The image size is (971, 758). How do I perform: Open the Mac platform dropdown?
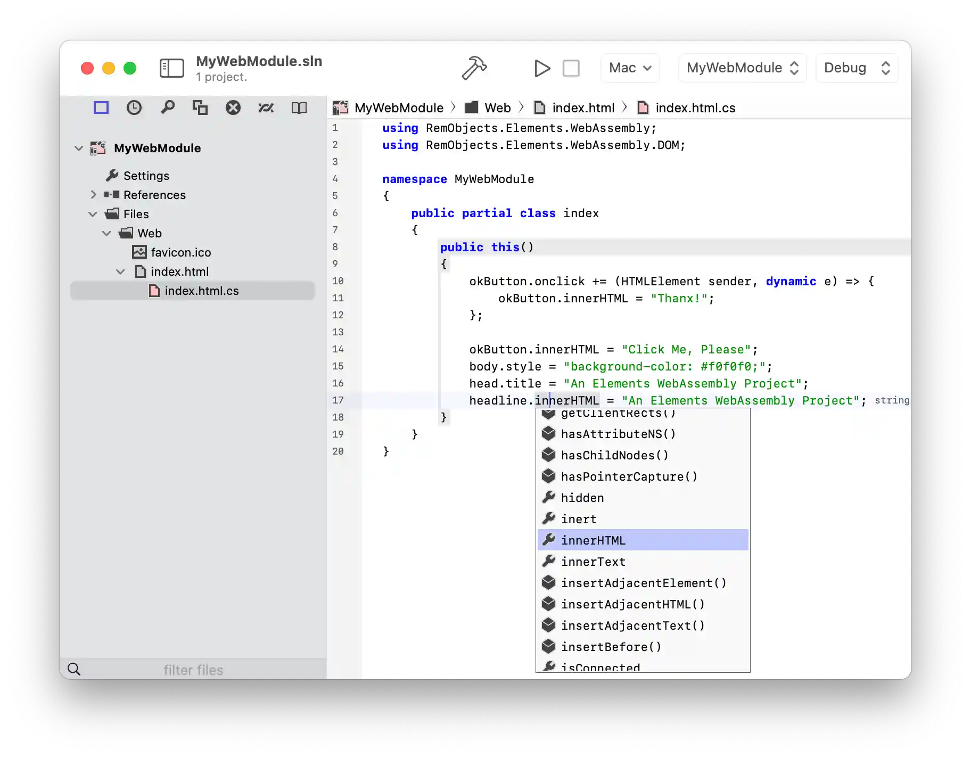pyautogui.click(x=630, y=68)
